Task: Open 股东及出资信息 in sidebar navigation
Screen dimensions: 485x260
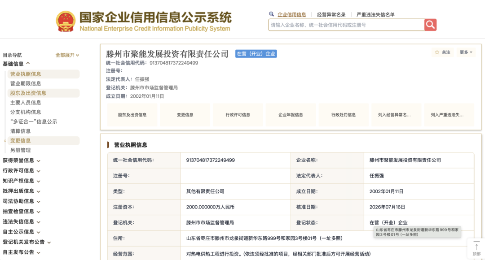Action: tap(43, 93)
